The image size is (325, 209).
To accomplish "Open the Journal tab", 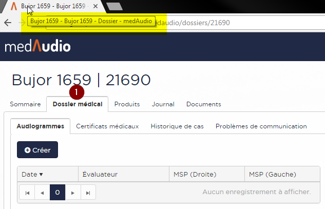I will click(x=163, y=104).
